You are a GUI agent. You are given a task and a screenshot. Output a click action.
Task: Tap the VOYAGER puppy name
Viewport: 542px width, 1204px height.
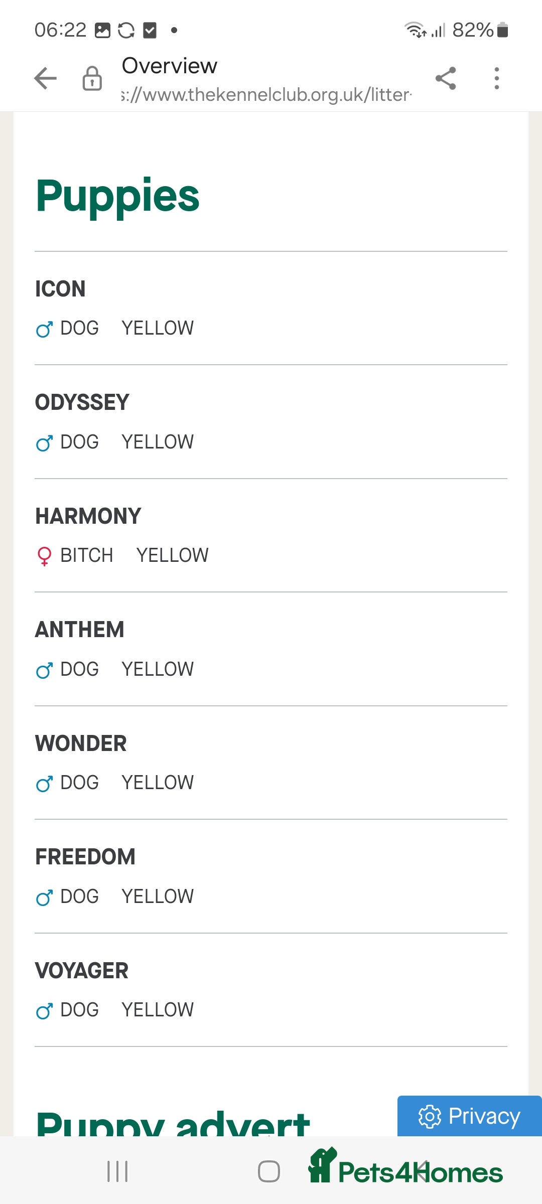pos(82,971)
